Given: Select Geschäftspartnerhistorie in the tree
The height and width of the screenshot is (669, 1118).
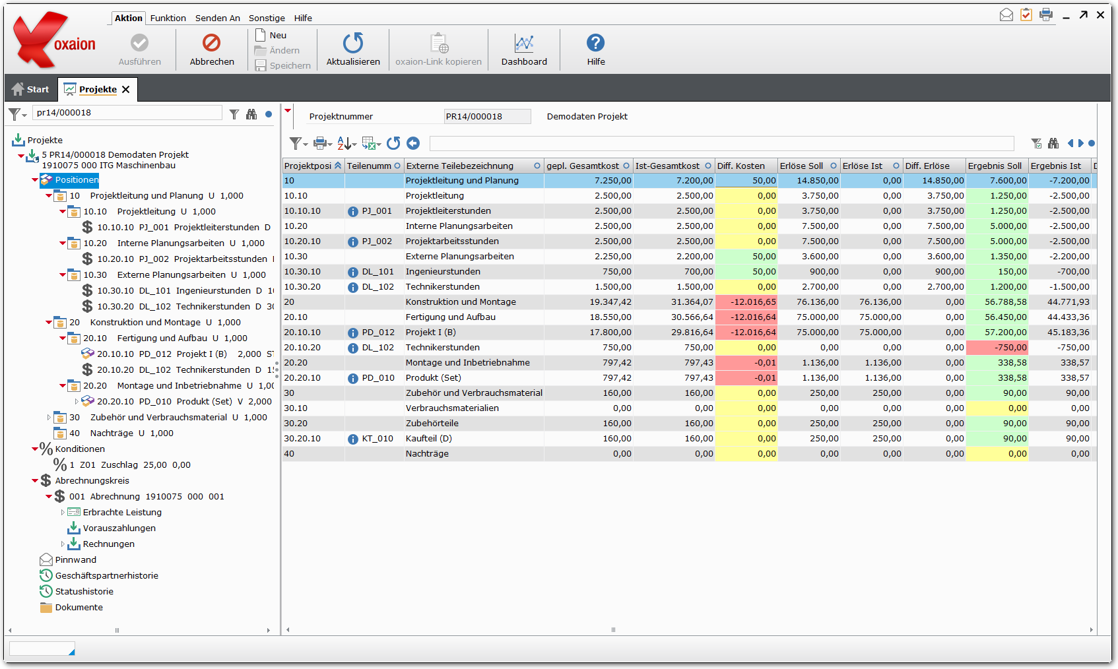Looking at the screenshot, I should (x=106, y=575).
